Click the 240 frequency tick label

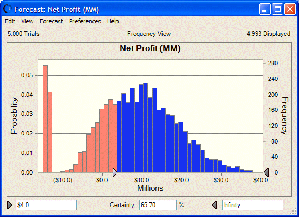pos(273,79)
